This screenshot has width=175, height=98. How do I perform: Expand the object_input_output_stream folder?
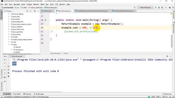click(x=9, y=39)
